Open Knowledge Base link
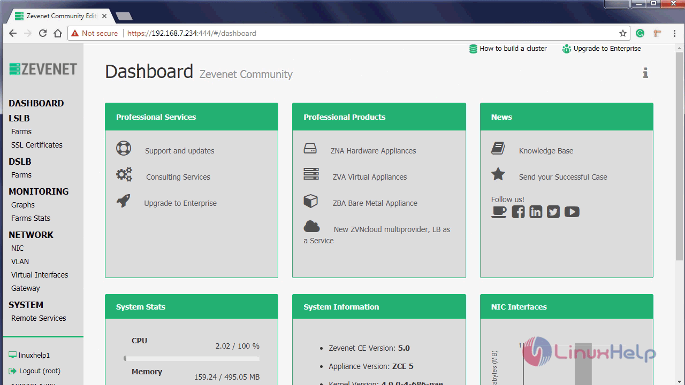Viewport: 685px width, 385px height. tap(546, 151)
